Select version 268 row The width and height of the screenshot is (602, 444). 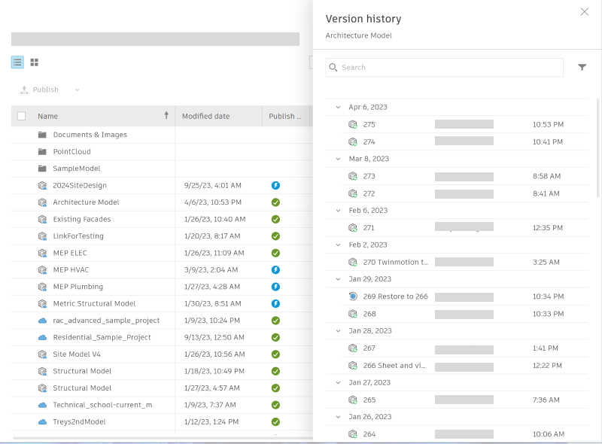457,314
